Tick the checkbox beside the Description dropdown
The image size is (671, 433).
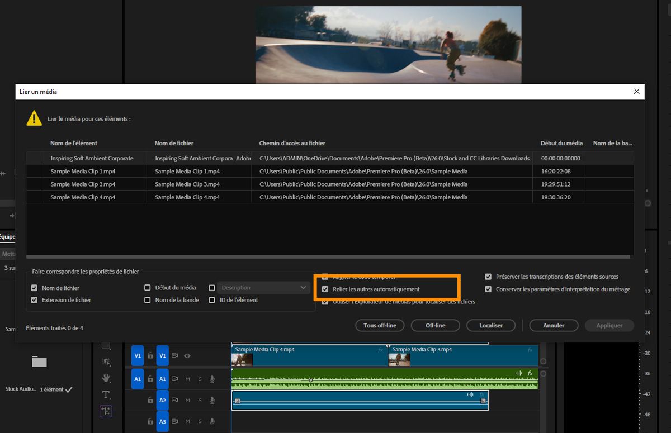tap(212, 288)
